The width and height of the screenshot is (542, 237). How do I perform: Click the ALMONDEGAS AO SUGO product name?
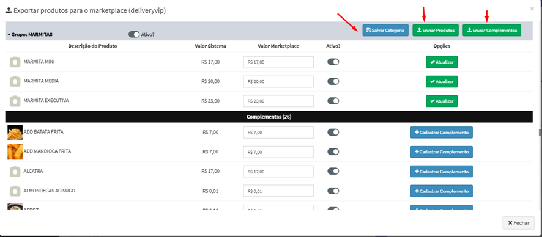(x=50, y=191)
